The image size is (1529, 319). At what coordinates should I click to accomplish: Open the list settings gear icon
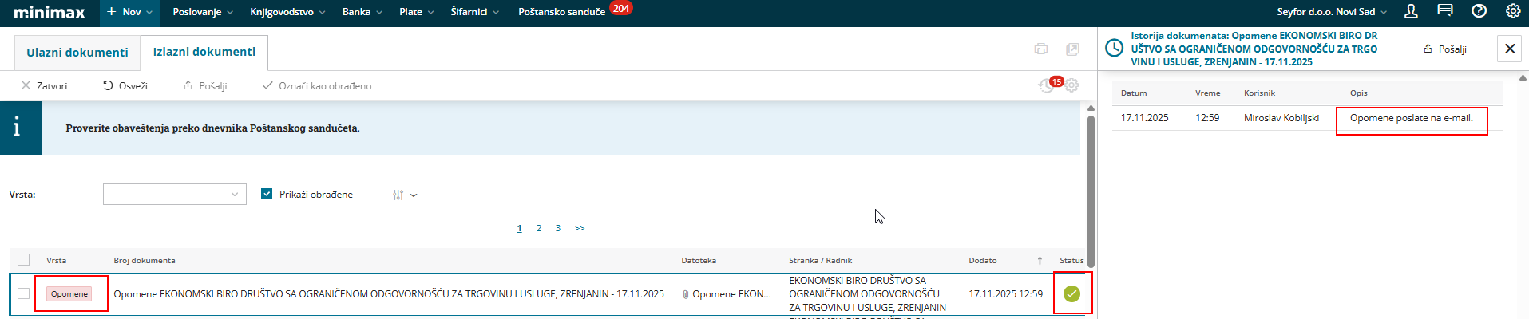click(x=1071, y=85)
